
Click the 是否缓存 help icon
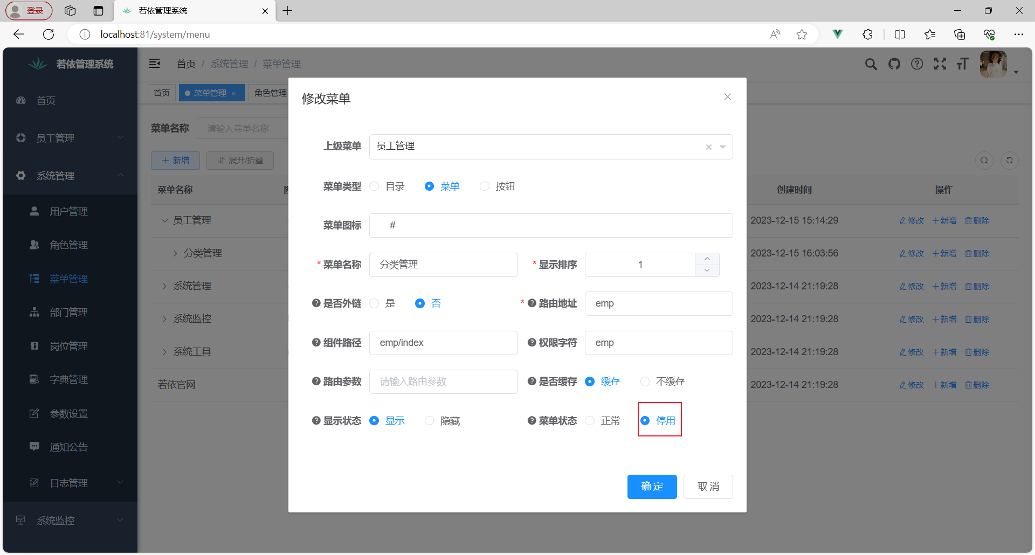[x=532, y=381]
